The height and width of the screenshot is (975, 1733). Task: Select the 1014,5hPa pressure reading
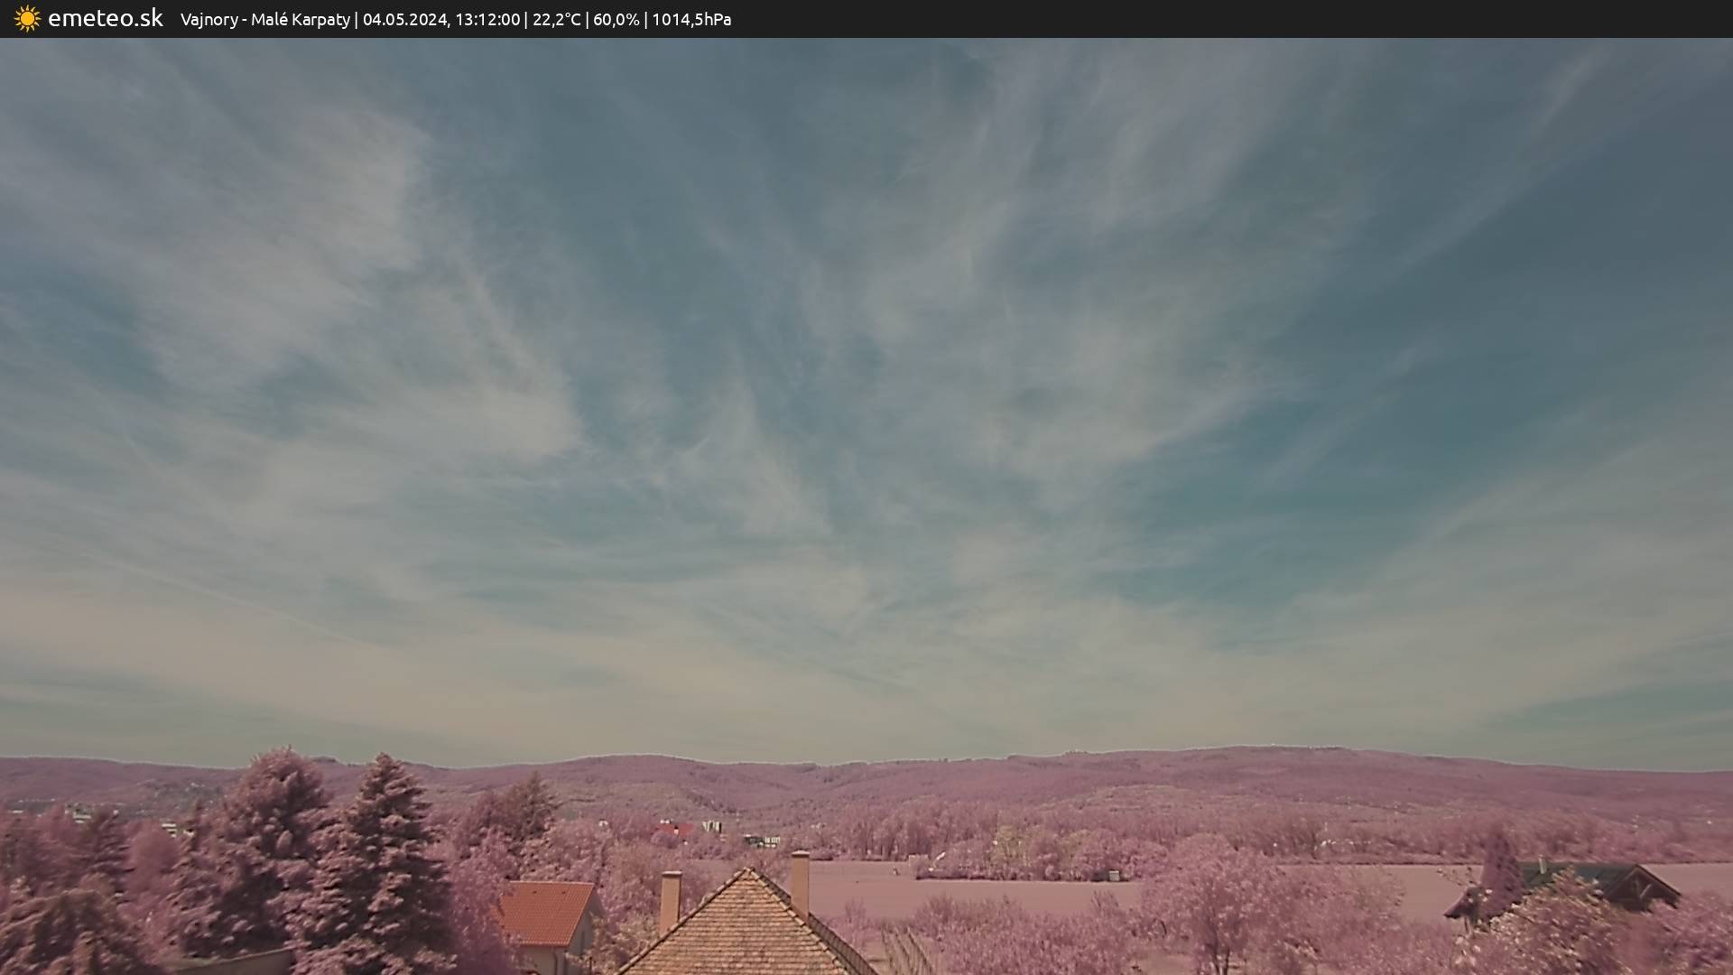click(691, 19)
